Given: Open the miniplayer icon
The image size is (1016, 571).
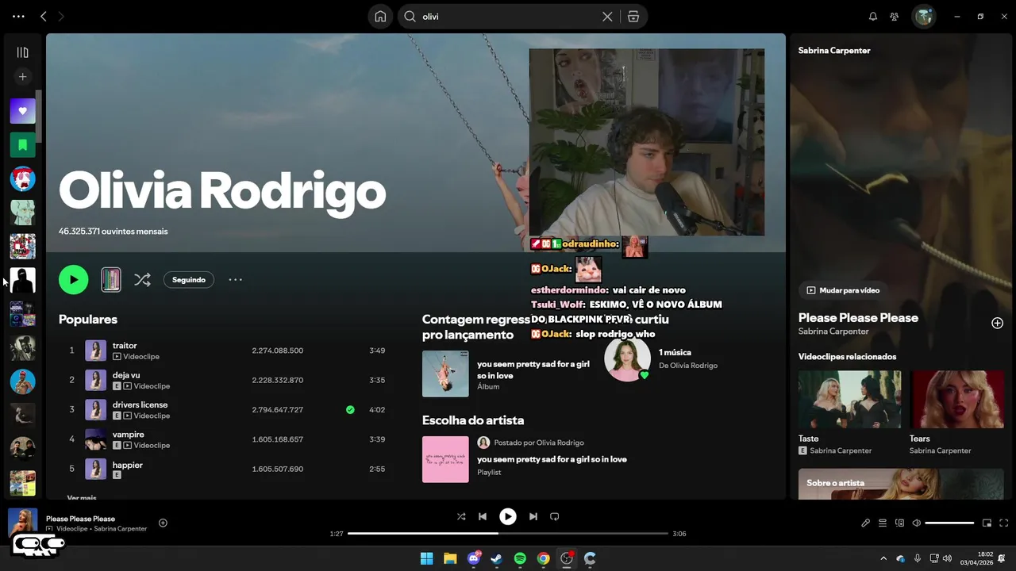Looking at the screenshot, I should [x=987, y=523].
